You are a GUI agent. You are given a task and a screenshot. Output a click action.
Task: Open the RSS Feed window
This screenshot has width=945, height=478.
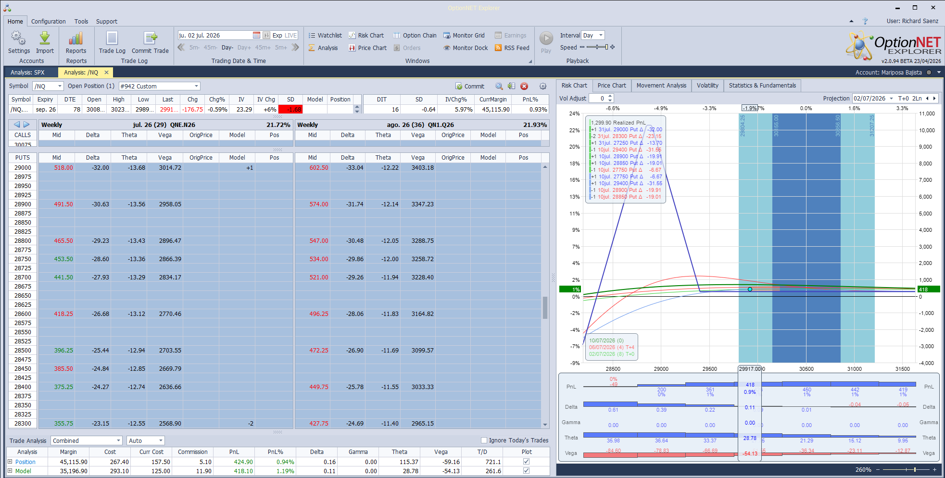click(512, 48)
